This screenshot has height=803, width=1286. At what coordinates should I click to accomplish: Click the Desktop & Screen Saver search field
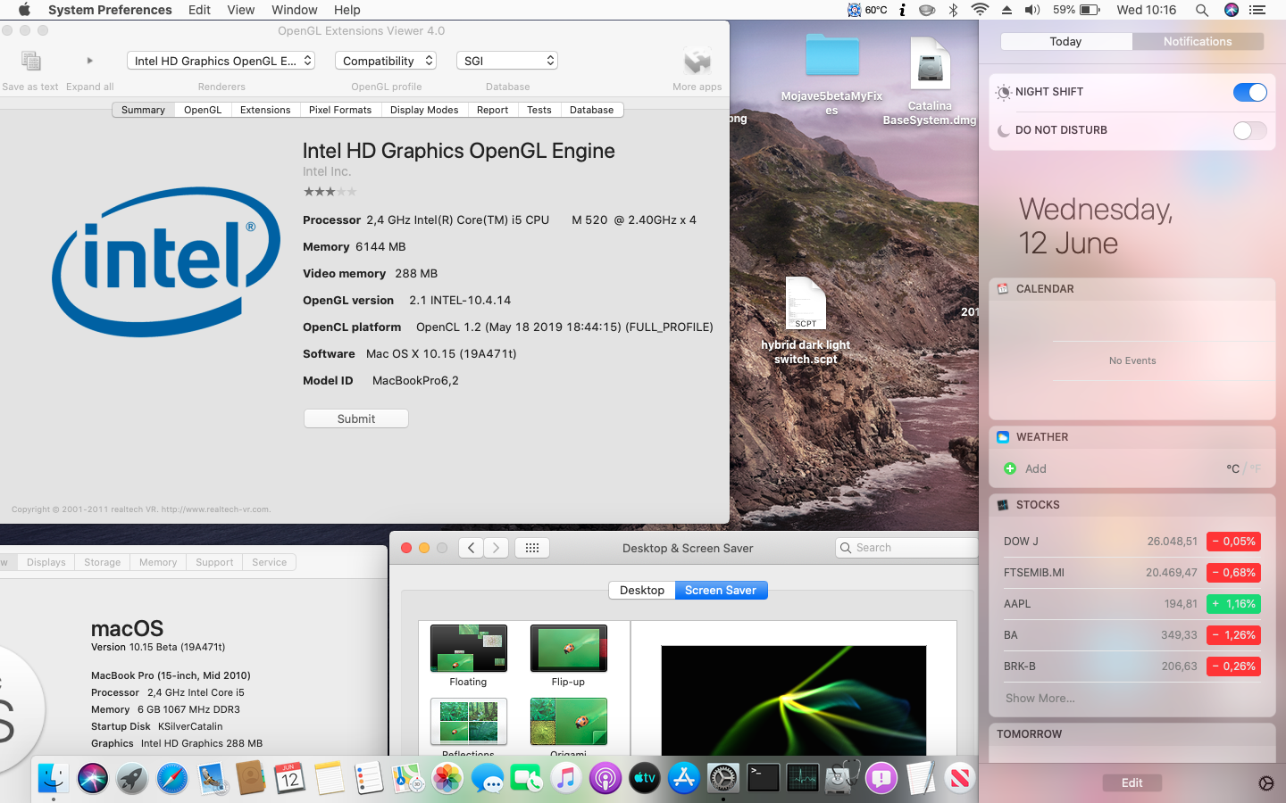click(906, 548)
